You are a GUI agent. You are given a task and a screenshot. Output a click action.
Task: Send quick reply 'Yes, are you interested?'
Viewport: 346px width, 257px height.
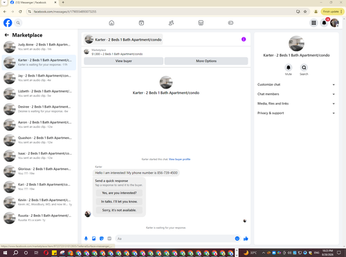point(119,193)
